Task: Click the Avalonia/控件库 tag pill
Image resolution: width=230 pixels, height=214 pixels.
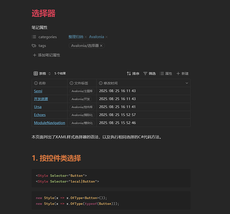Action: (82, 107)
